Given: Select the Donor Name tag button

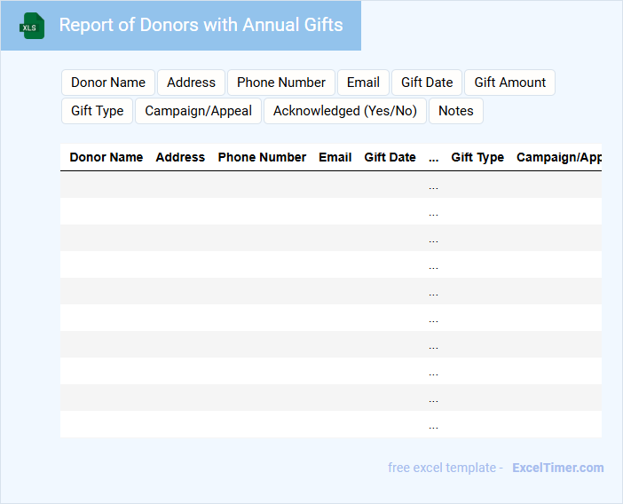Looking at the screenshot, I should [x=108, y=83].
